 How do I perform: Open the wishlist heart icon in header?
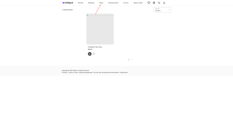point(149,3)
